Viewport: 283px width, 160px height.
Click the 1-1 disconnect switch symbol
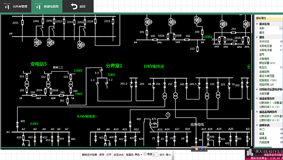click(x=101, y=71)
